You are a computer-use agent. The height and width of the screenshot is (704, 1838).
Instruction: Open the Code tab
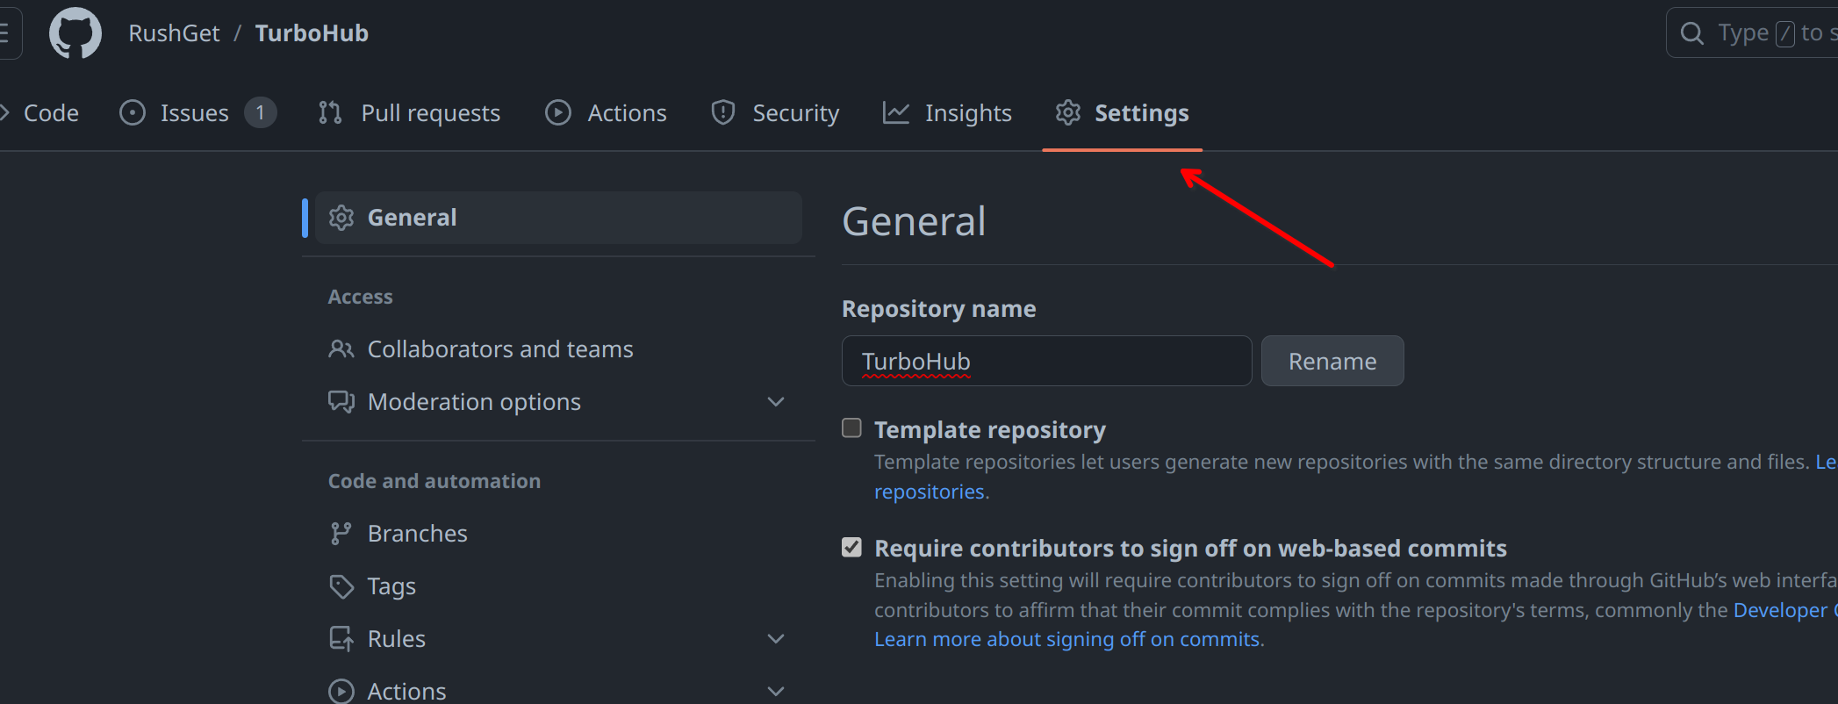click(42, 112)
